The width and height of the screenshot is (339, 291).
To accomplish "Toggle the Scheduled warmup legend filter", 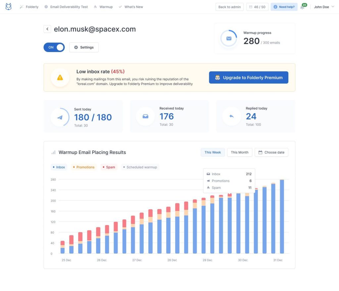I will (x=140, y=167).
